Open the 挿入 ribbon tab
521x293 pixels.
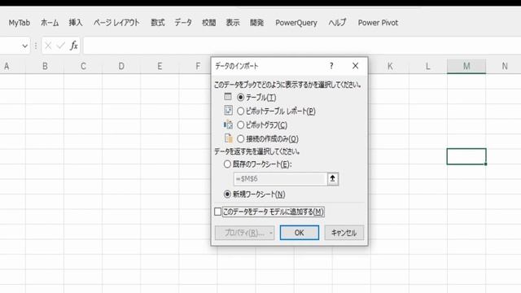point(76,23)
